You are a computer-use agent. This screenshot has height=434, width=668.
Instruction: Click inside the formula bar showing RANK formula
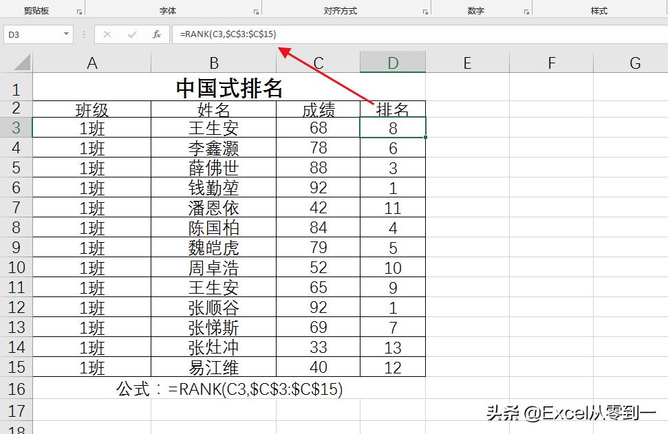click(241, 33)
